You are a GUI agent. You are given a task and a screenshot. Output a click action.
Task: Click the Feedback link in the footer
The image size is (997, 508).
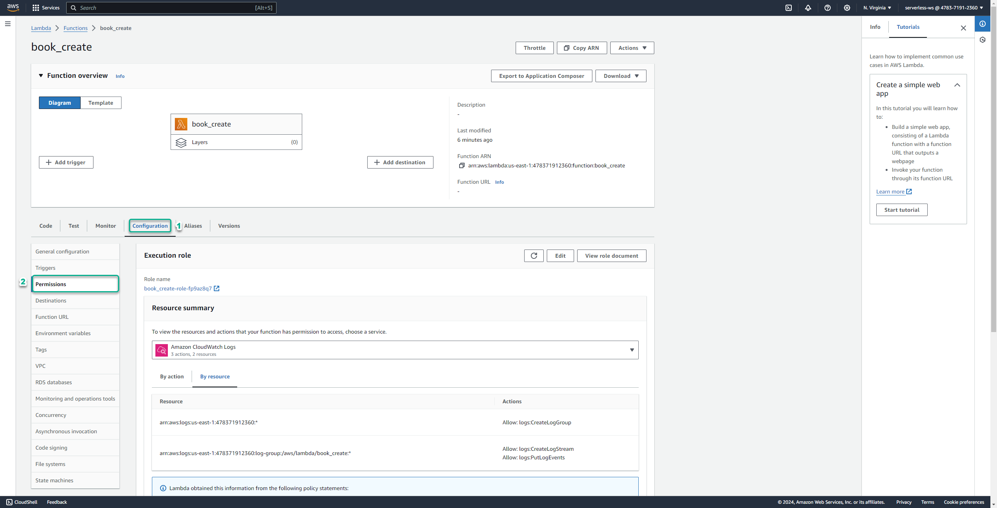pos(57,502)
